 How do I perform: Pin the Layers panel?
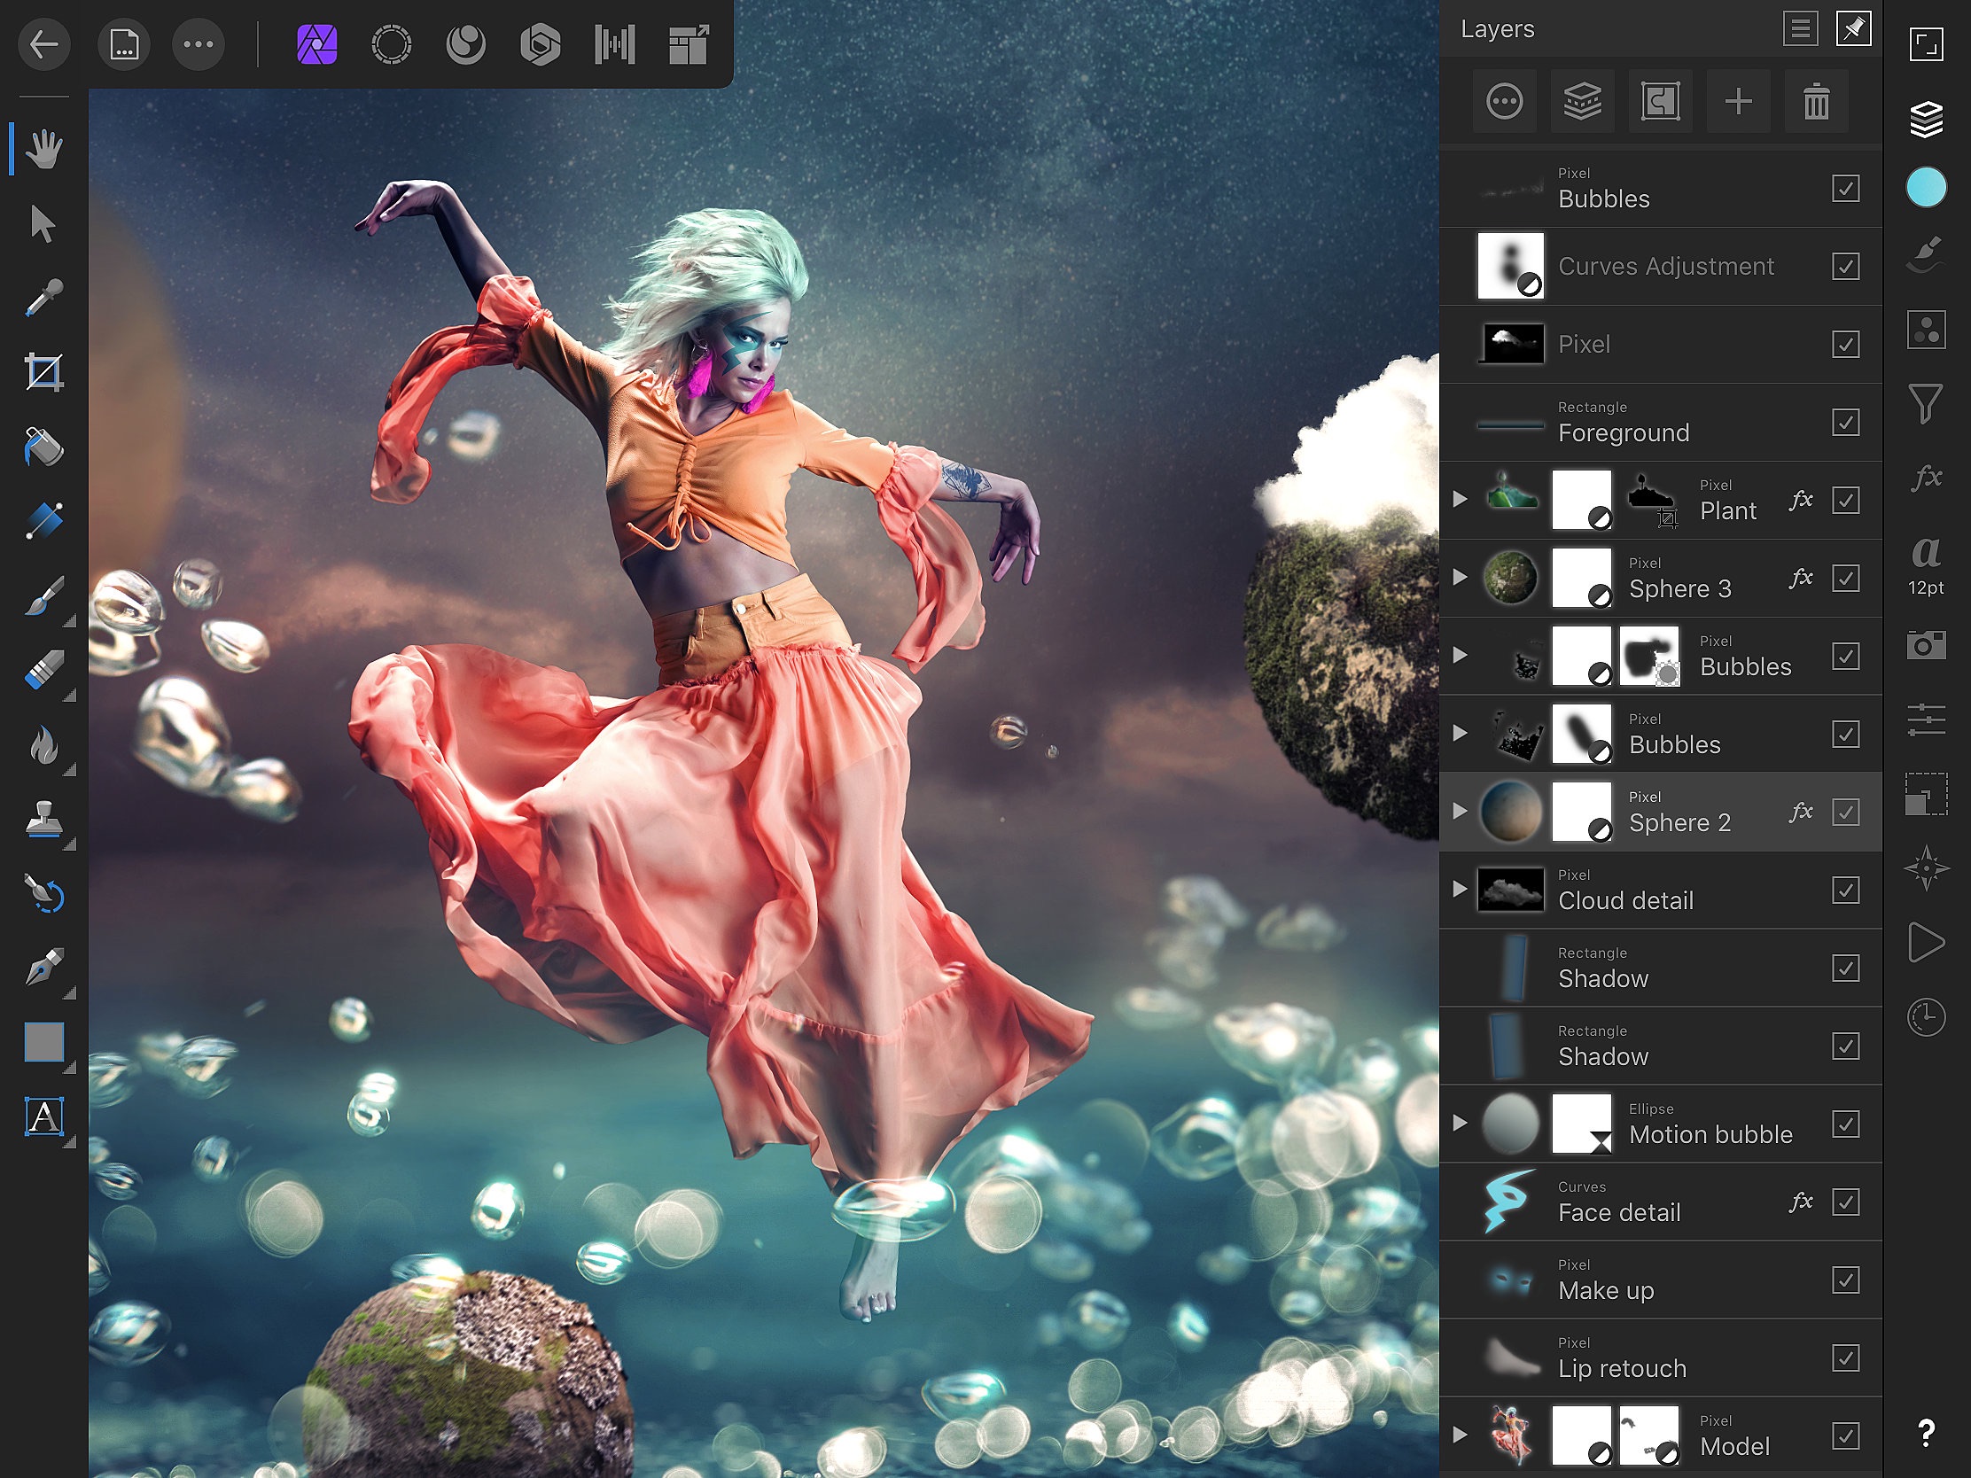coord(1853,28)
